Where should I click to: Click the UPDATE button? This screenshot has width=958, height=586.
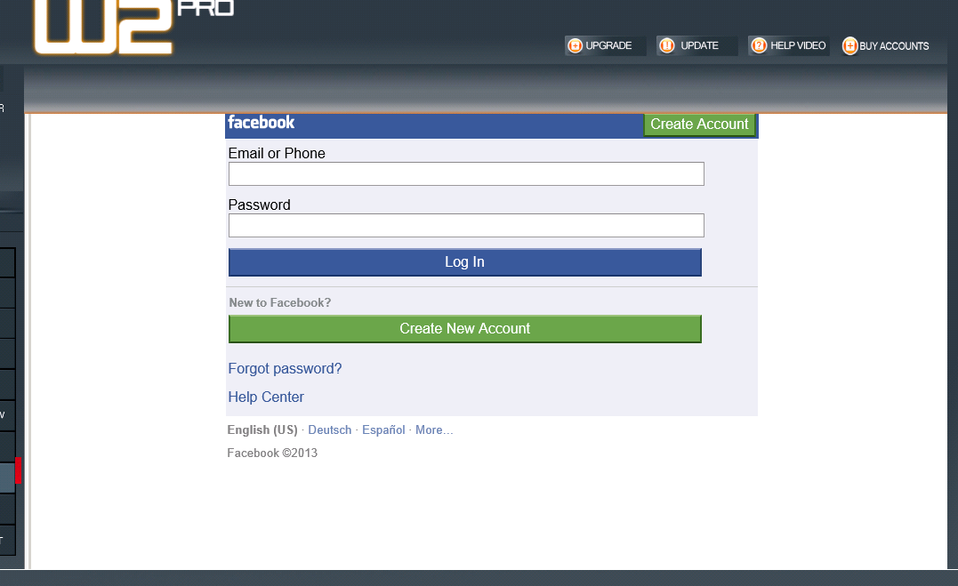pos(696,46)
